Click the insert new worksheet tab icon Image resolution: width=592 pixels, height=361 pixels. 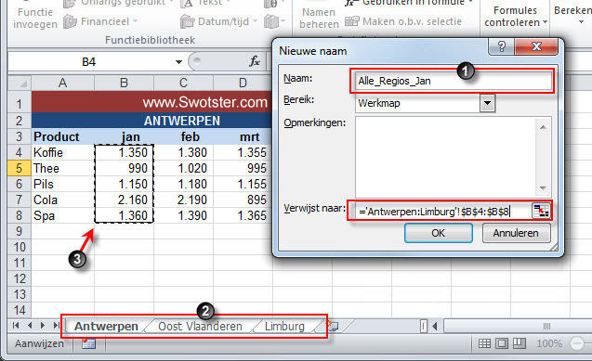pyautogui.click(x=333, y=326)
